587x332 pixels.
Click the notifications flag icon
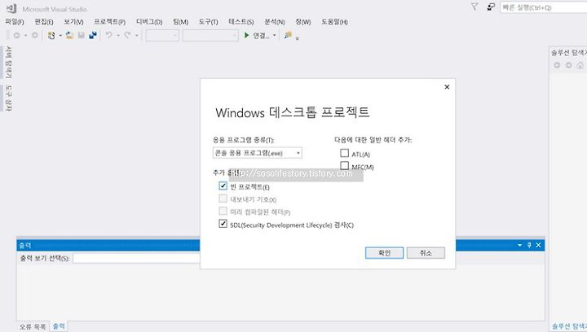pos(474,7)
